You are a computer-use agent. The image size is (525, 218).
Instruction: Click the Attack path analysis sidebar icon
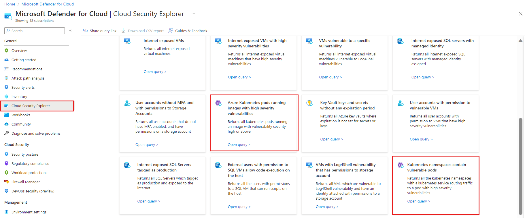pos(7,78)
